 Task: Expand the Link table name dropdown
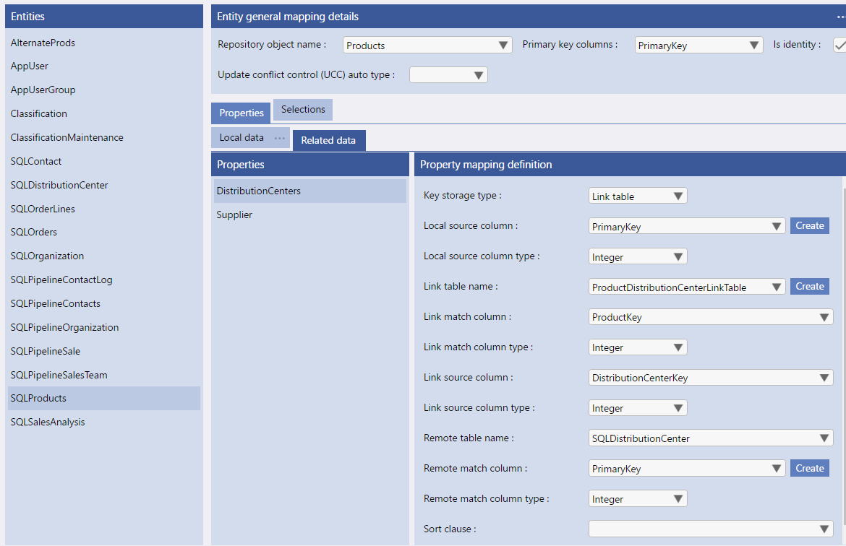pos(687,287)
